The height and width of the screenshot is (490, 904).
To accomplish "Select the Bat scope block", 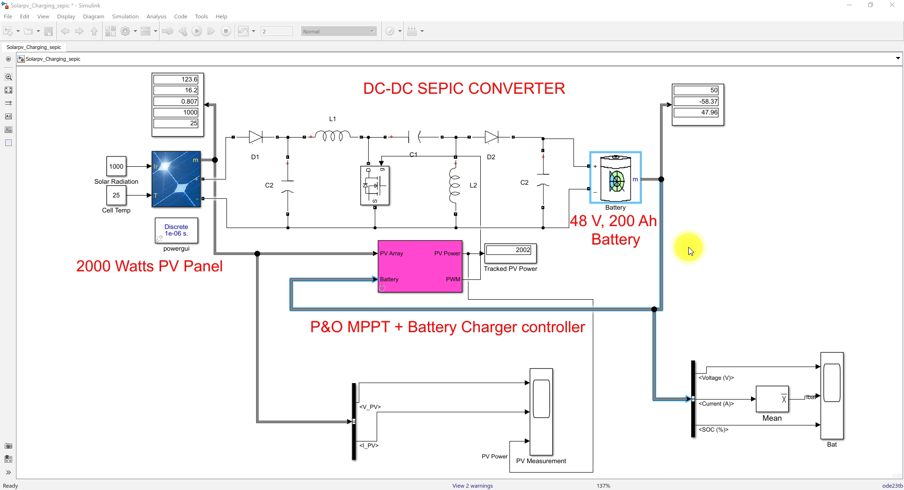I will coord(832,396).
